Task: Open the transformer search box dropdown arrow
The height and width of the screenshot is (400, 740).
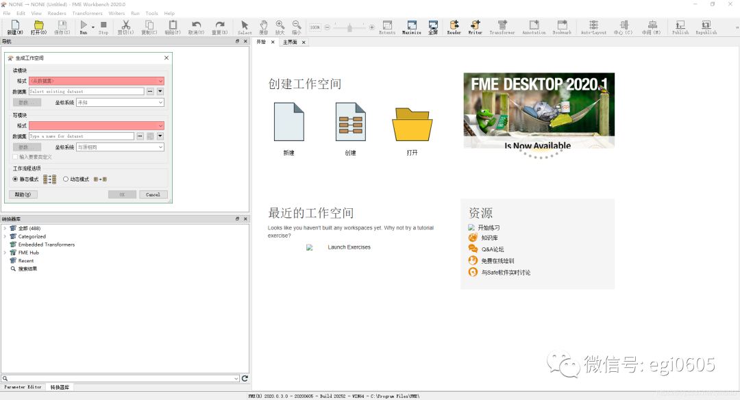Action: pos(236,378)
